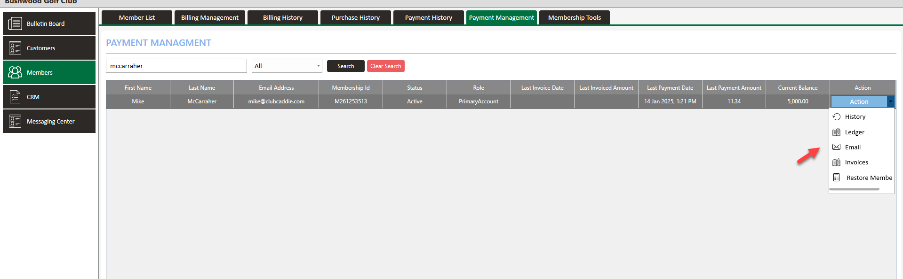Click the horizontal scrollbar in Action menu

click(x=855, y=189)
